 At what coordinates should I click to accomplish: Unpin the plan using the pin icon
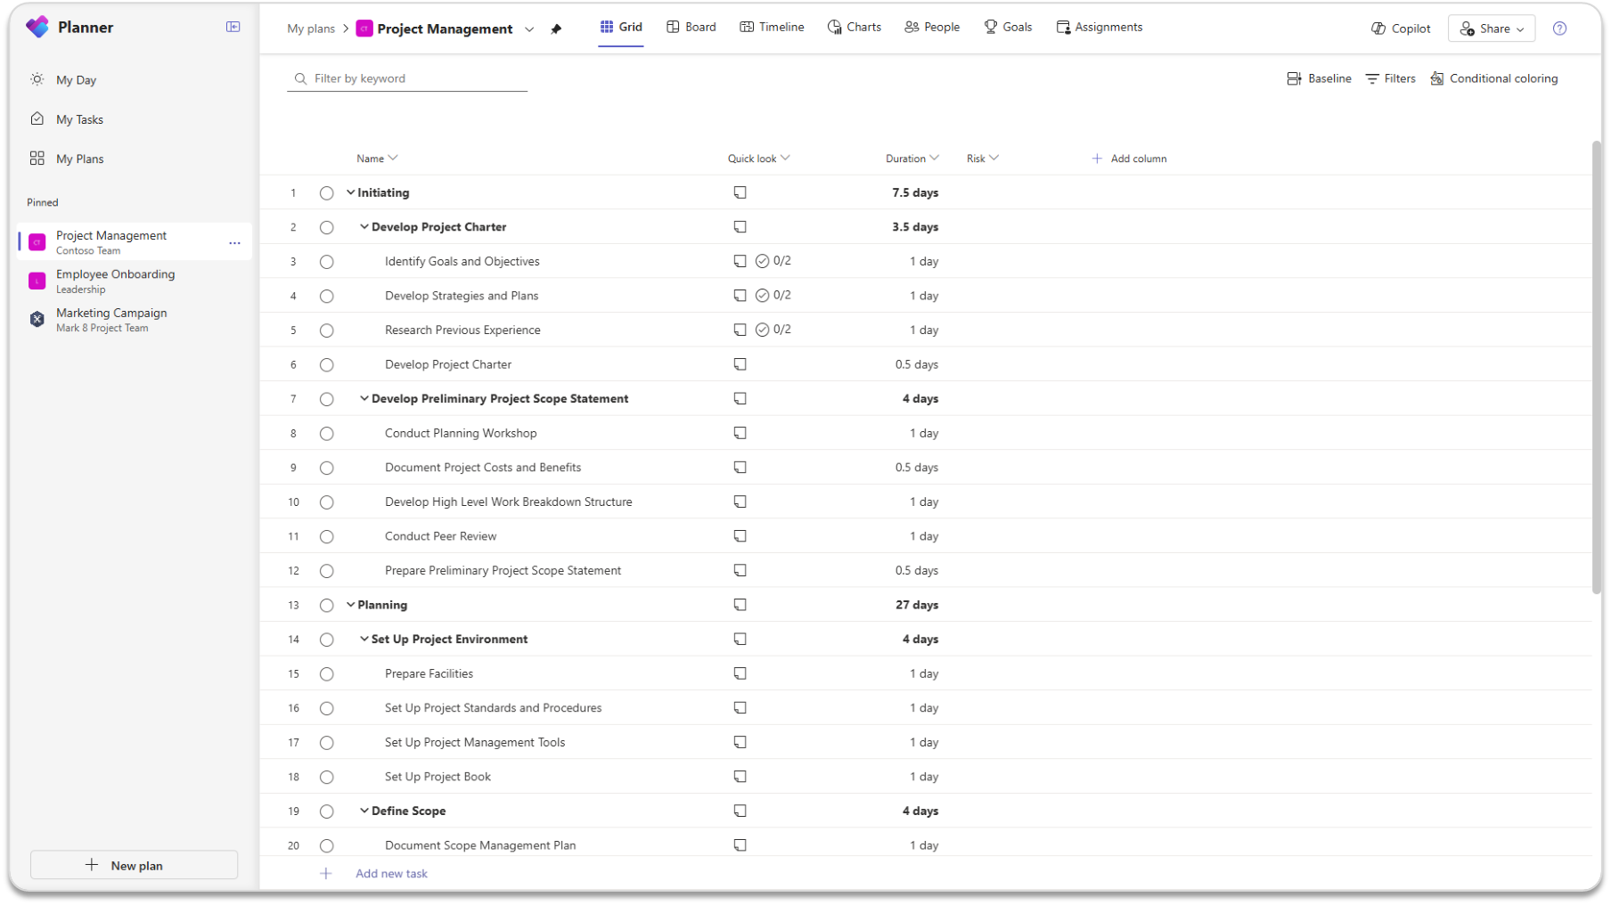click(556, 29)
